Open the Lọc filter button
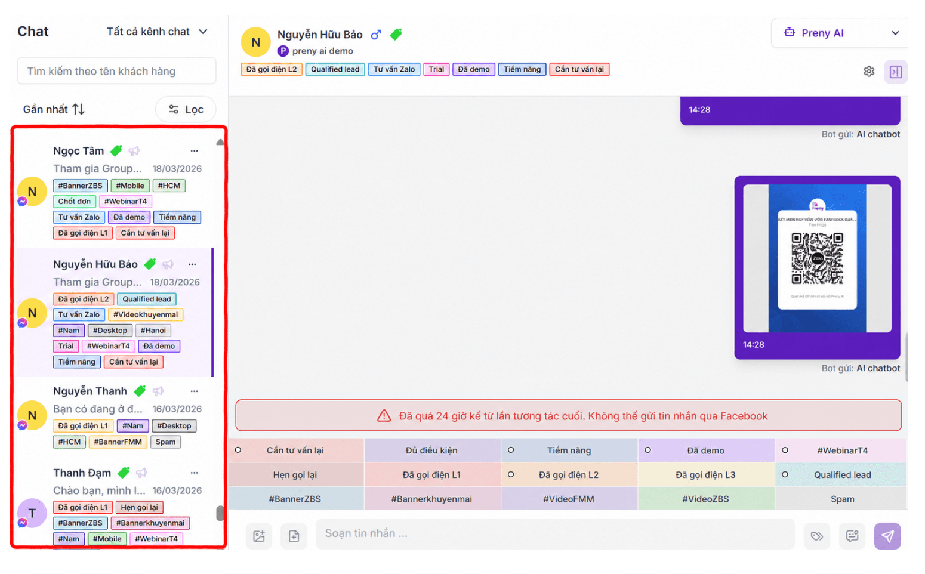925x574 pixels. click(186, 109)
